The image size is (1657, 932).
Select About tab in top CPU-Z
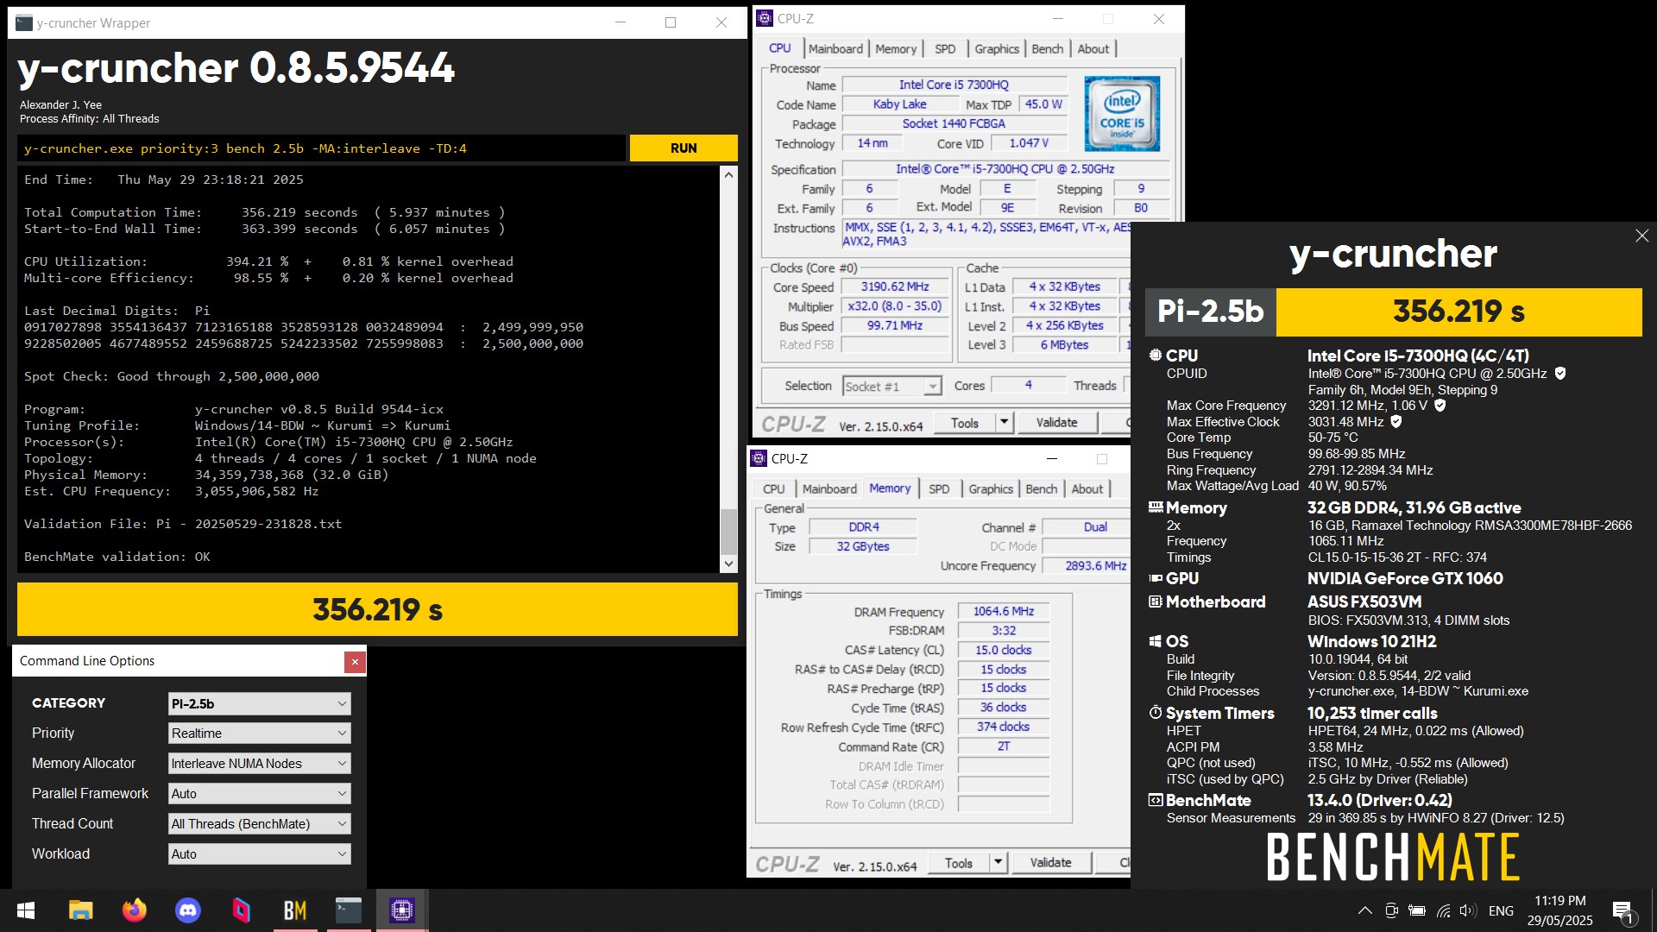pos(1093,49)
